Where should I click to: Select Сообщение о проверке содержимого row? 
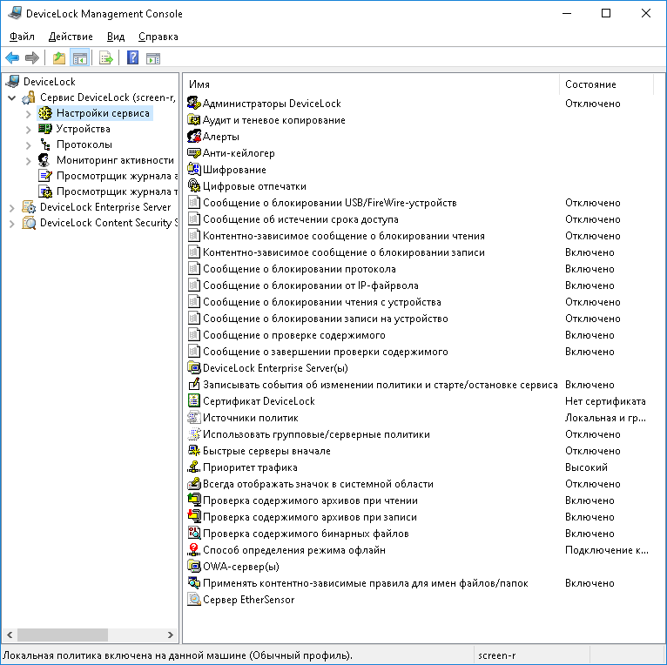[294, 335]
